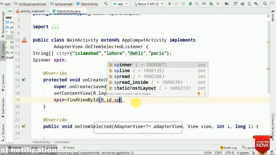The height and width of the screenshot is (155, 276).
Task: Open the Build Variants tool window
Action: point(3,108)
